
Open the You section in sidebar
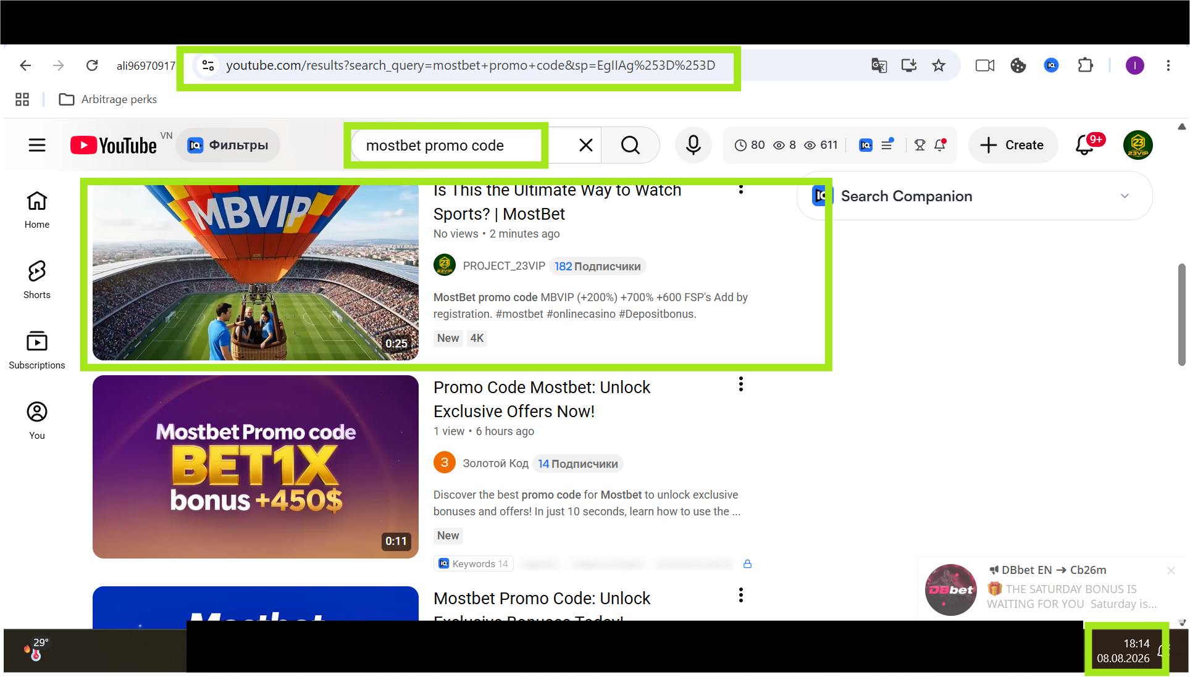pos(37,421)
